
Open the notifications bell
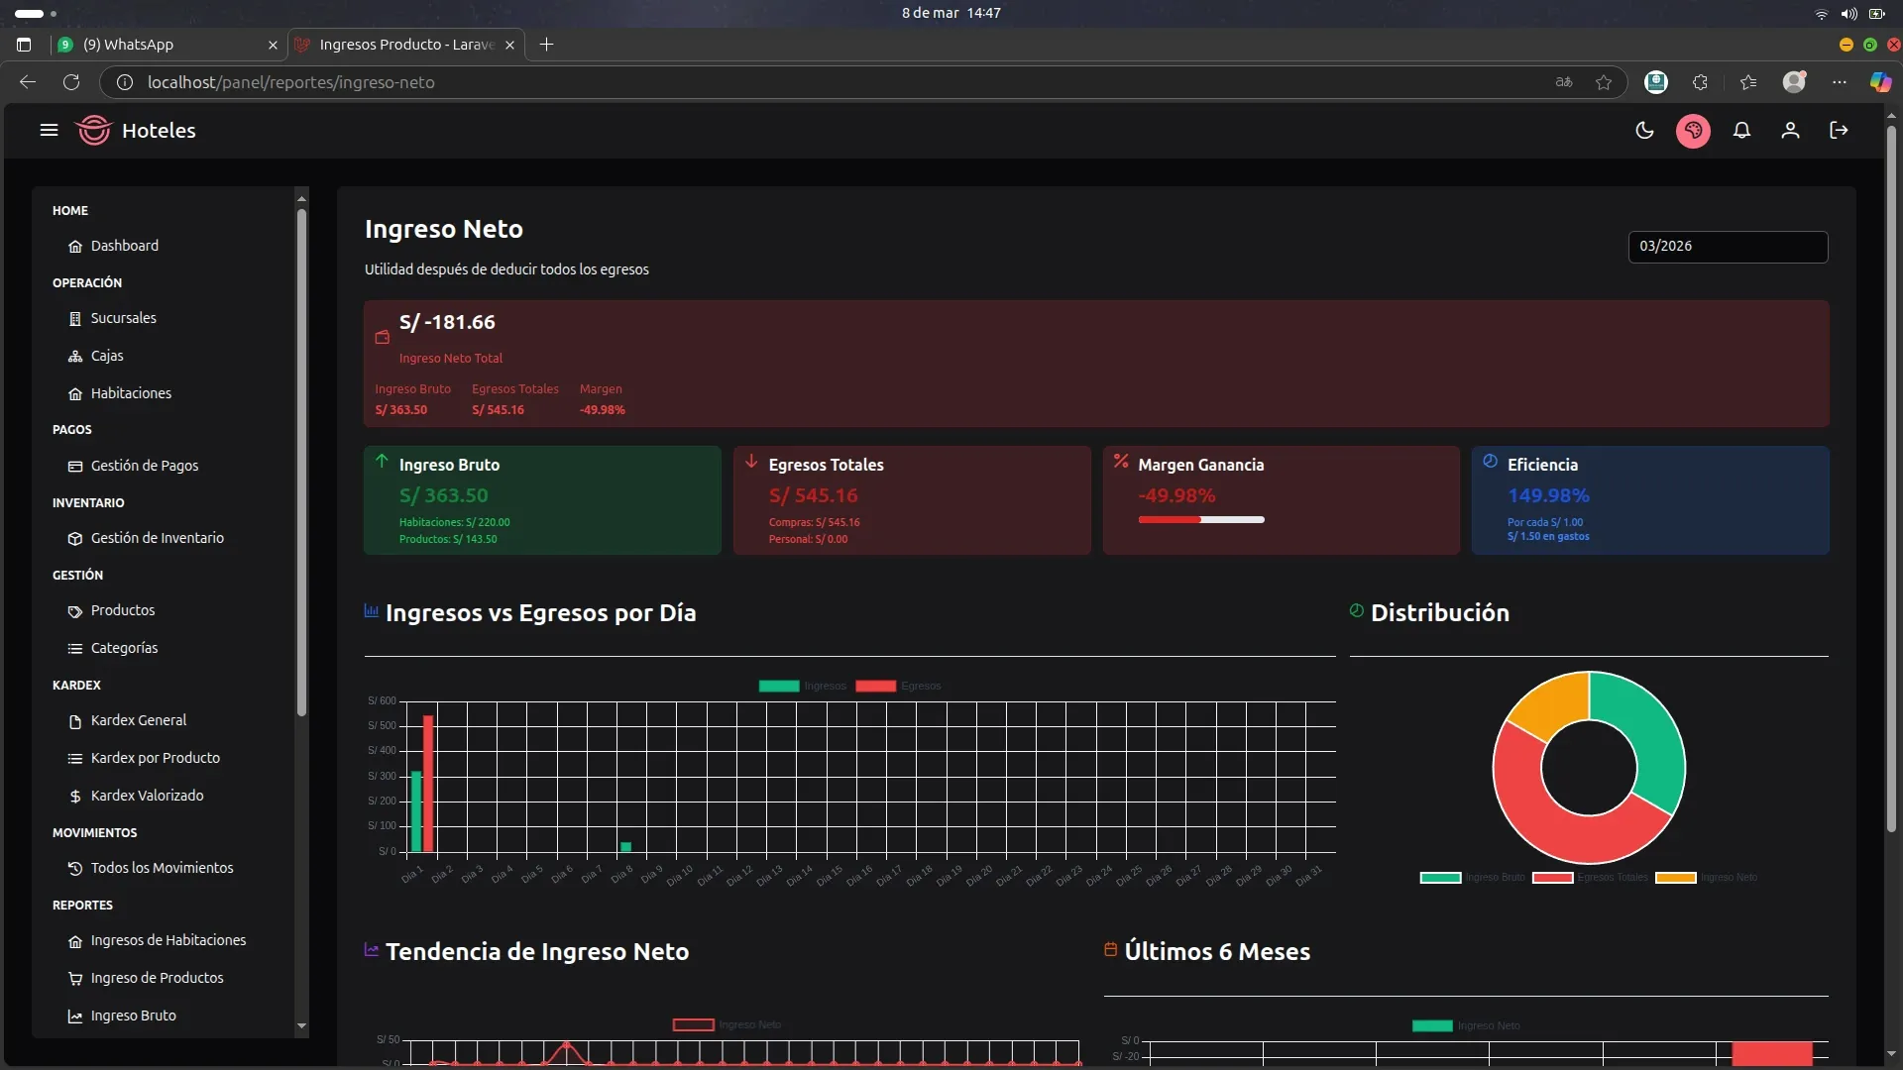(1741, 131)
